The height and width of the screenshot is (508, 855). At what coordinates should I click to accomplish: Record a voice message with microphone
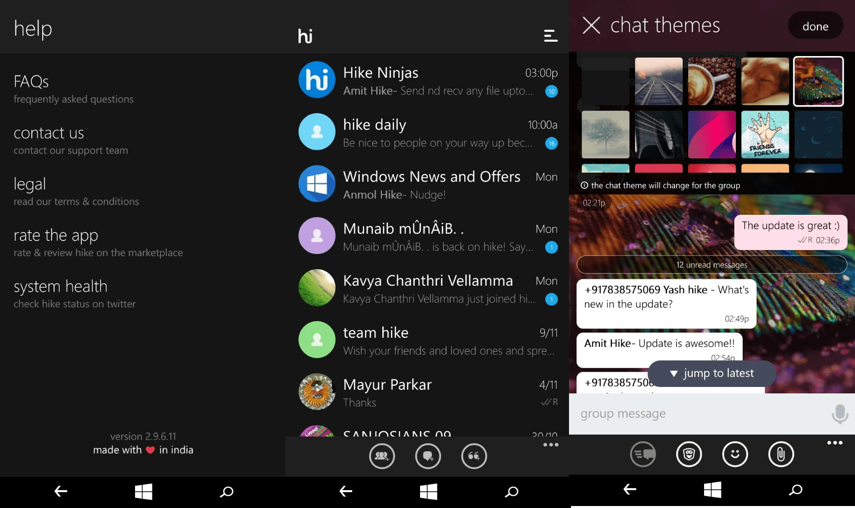coord(840,414)
